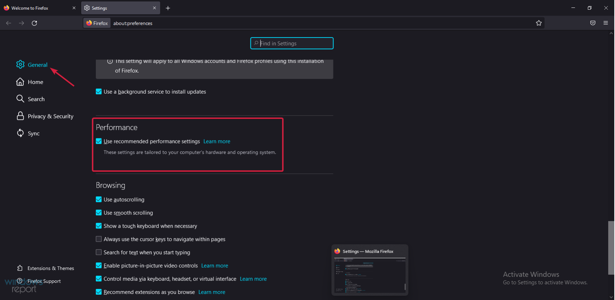Viewport: 615px width, 300px height.
Task: Click the forward navigation arrow
Action: (21, 23)
